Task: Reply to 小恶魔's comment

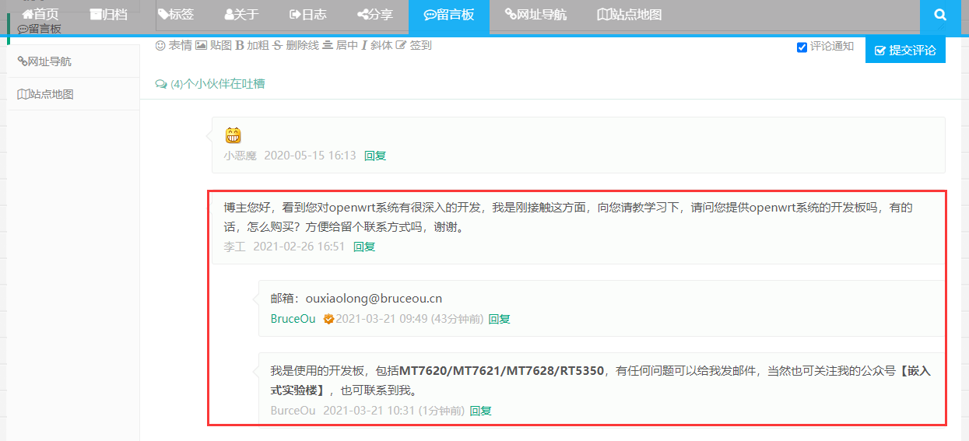Action: [x=375, y=156]
